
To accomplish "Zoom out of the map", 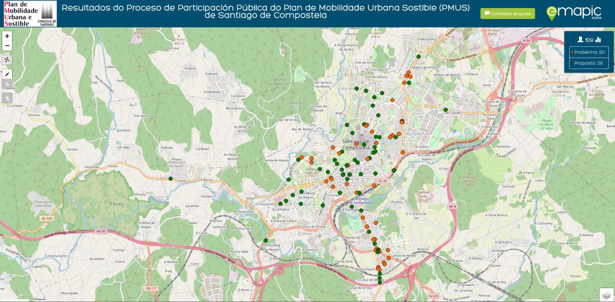I will (x=7, y=46).
